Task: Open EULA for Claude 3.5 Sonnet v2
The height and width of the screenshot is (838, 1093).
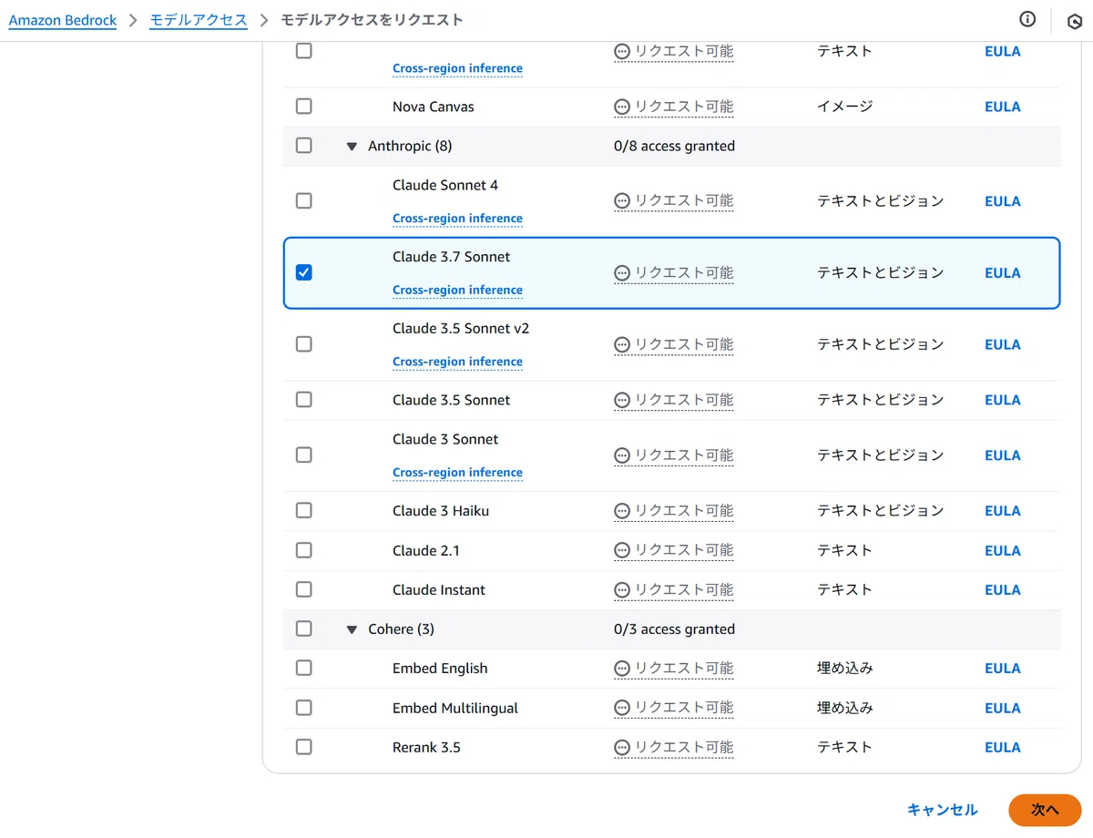Action: (x=1003, y=345)
